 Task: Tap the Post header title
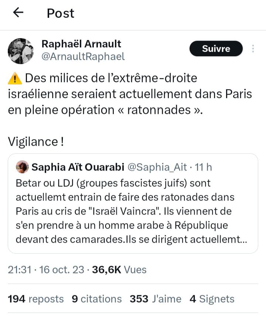[60, 13]
